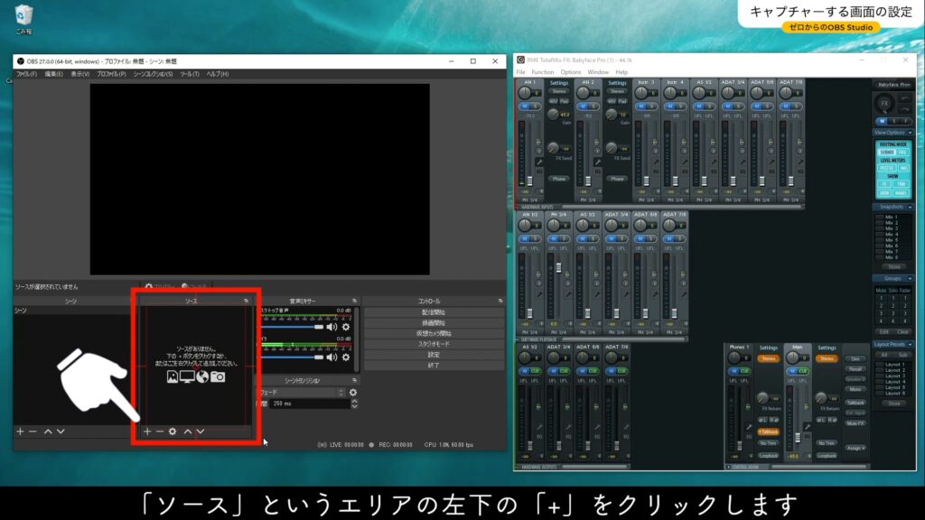Open Phones 1 channel wrench settings
The height and width of the screenshot is (520, 925).
(749, 426)
